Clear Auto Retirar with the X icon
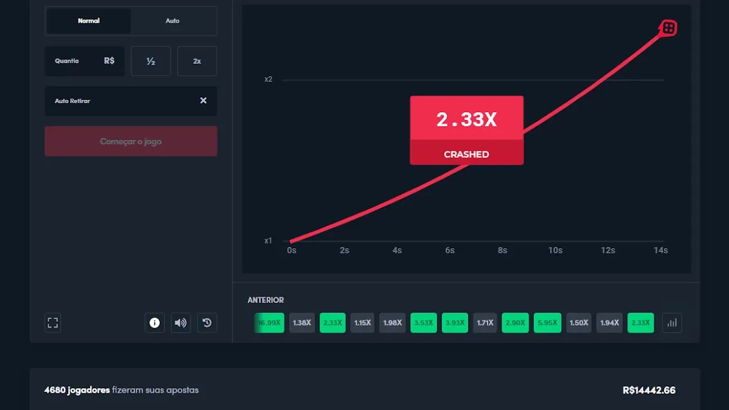Image resolution: width=729 pixels, height=410 pixels. [203, 101]
